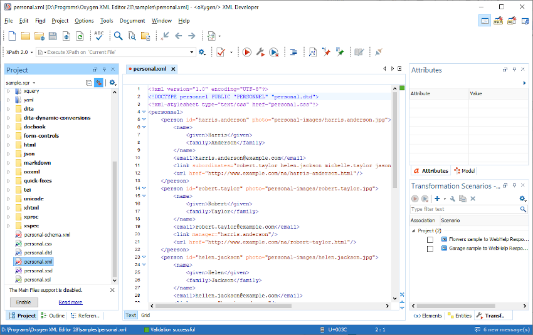Viewport: 533px width, 335px height.
Task: Click the Save floppy disk icon
Action: pos(53,36)
